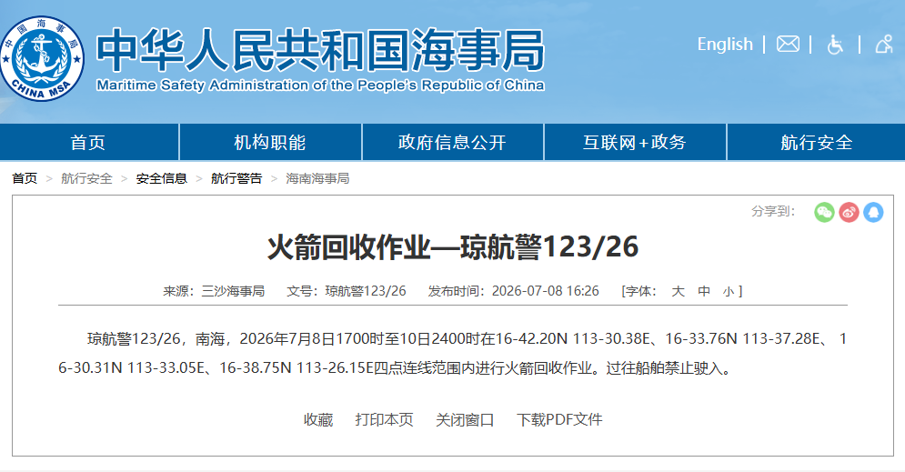The height and width of the screenshot is (472, 905).
Task: Click the 分享到 label
Action: 773,211
